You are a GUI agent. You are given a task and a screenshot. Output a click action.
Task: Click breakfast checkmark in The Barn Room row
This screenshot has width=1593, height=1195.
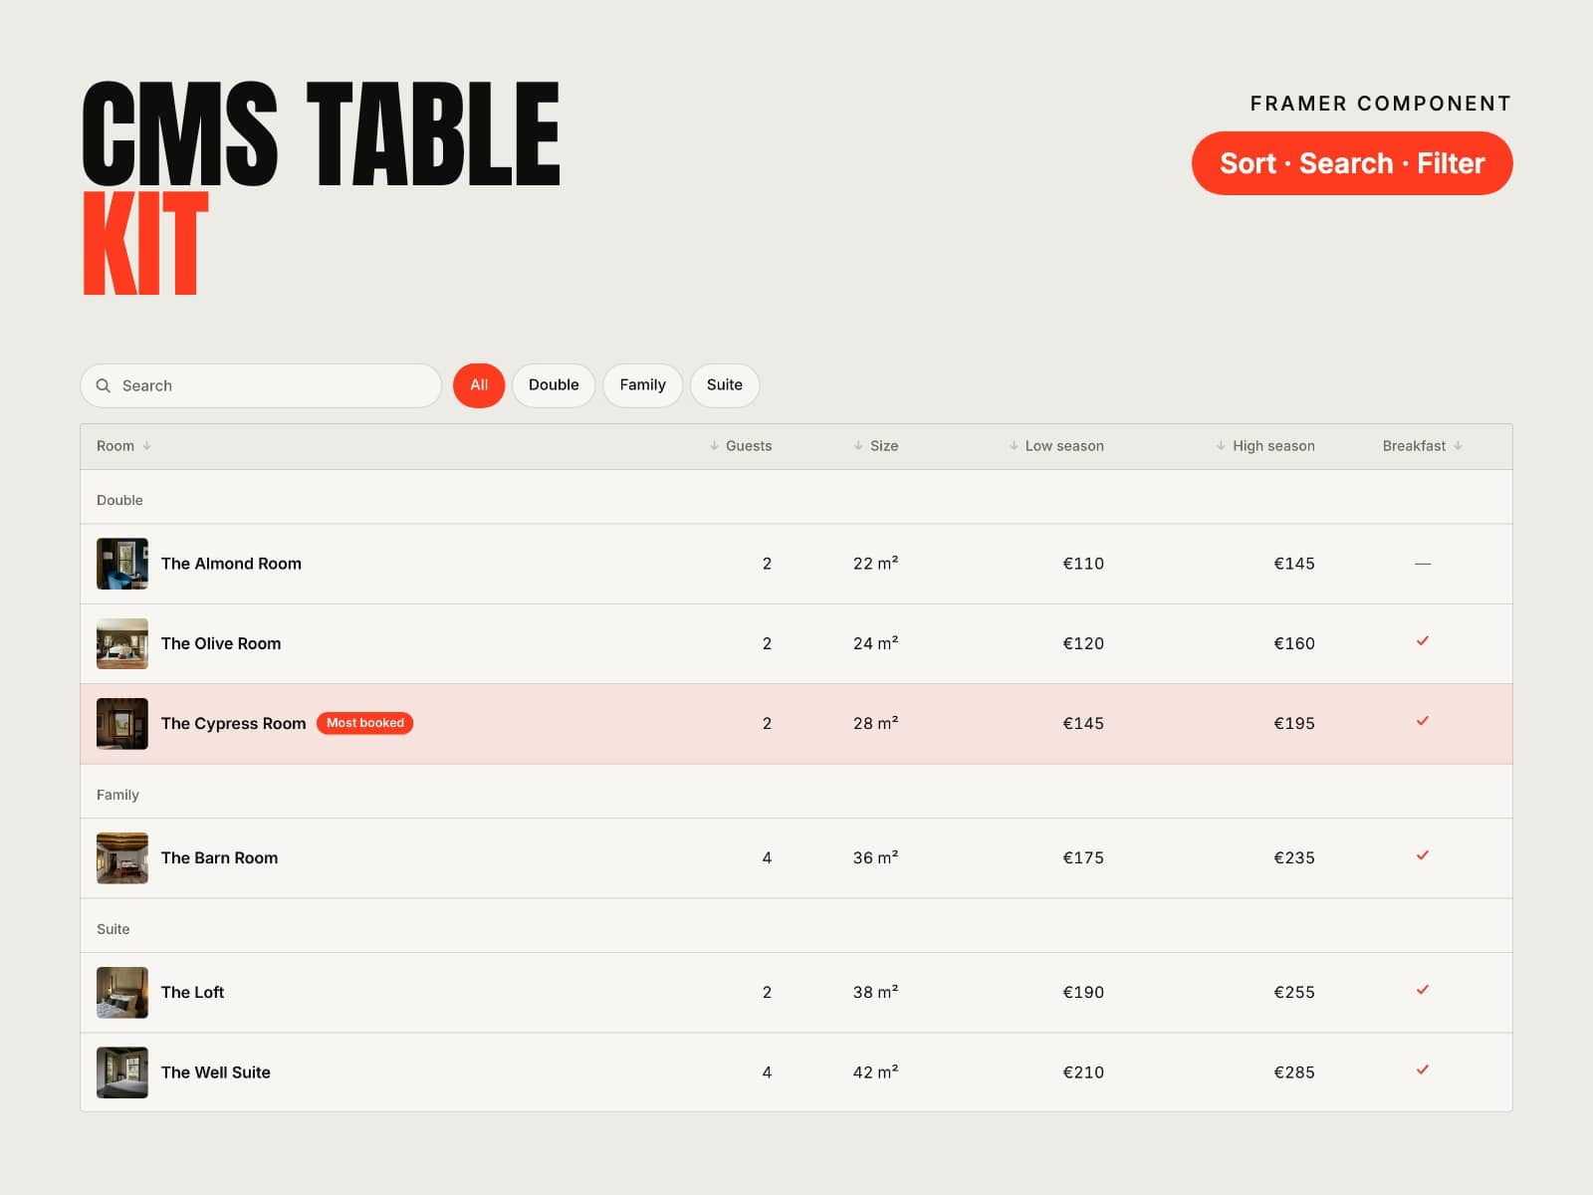(1423, 855)
